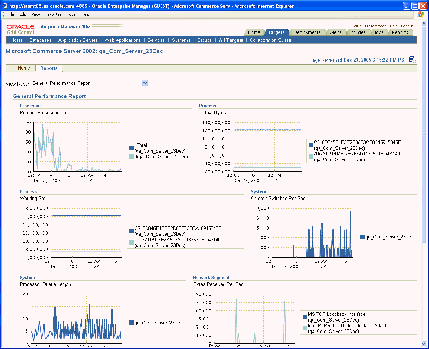Navigate to Collaboration Suites
This screenshot has height=349, width=429.
point(270,40)
